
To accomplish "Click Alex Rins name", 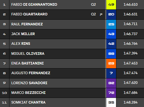I will click(21, 44).
